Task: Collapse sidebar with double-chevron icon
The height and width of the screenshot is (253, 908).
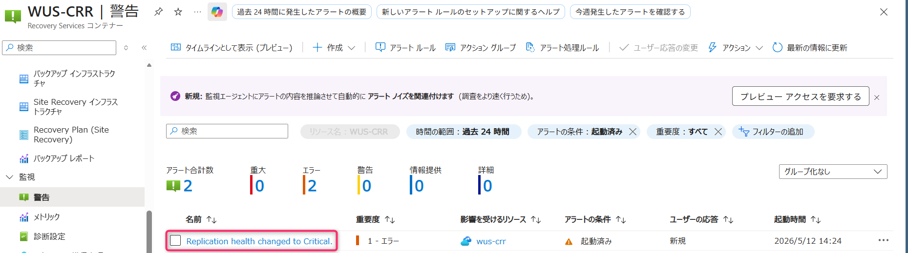Action: point(144,48)
